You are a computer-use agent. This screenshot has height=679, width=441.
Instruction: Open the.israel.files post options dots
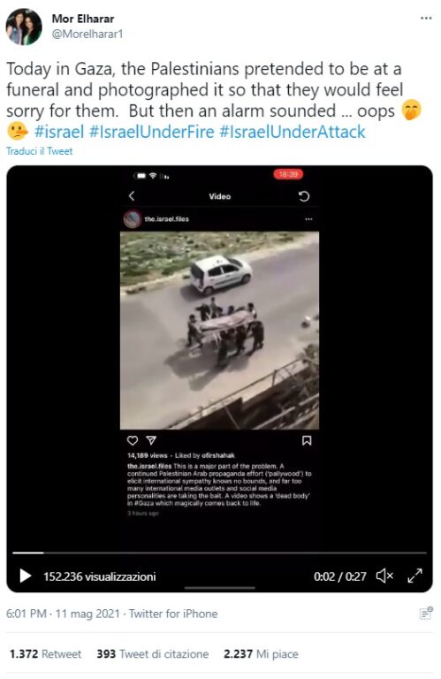pos(308,219)
